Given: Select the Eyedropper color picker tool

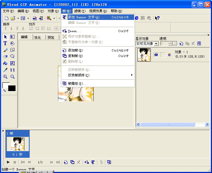Looking at the screenshot, I should [5, 70].
